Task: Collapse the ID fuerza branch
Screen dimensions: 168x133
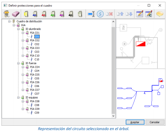Action: coord(18,63)
